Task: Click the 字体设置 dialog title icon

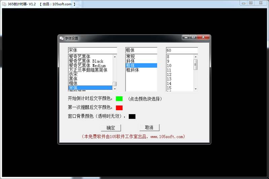Action: coord(62,38)
